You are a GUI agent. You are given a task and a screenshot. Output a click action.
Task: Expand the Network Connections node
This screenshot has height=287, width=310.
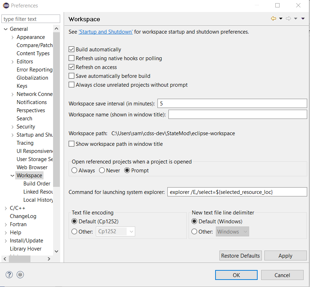[x=12, y=94]
